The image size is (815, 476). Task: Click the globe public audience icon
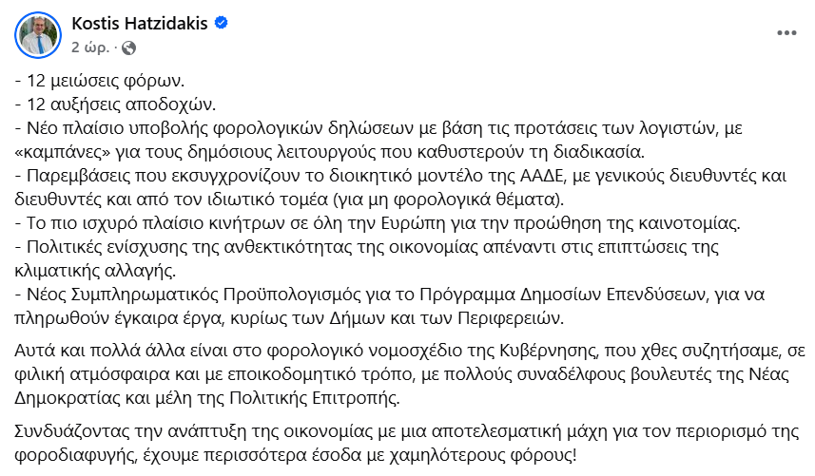[x=130, y=46]
